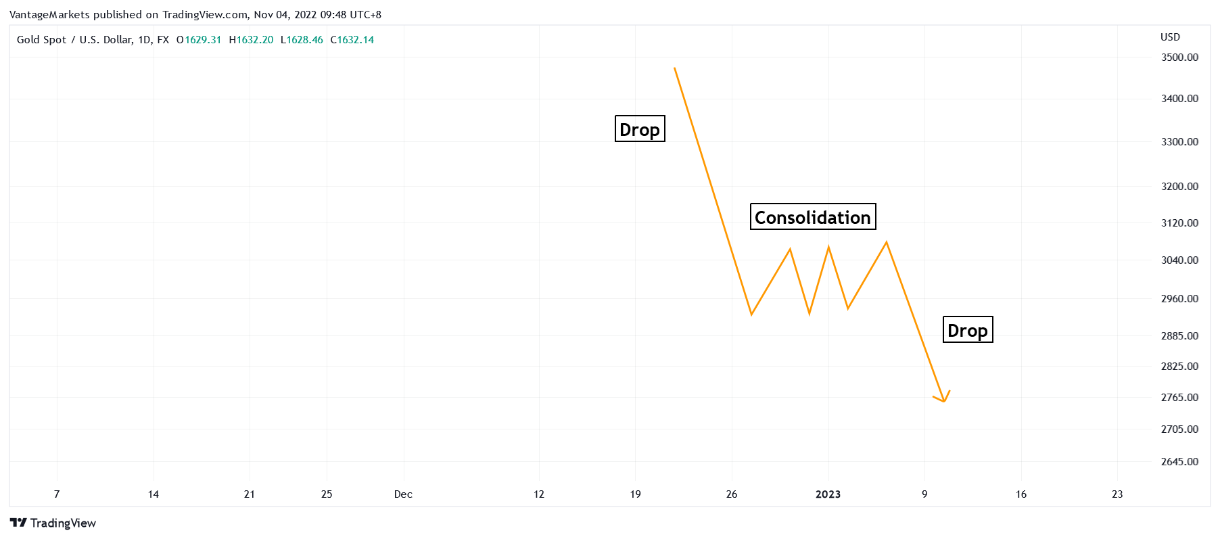Screen dimensions: 1220x539
Task: Select the Drop label beside the first decline
Action: tap(639, 129)
